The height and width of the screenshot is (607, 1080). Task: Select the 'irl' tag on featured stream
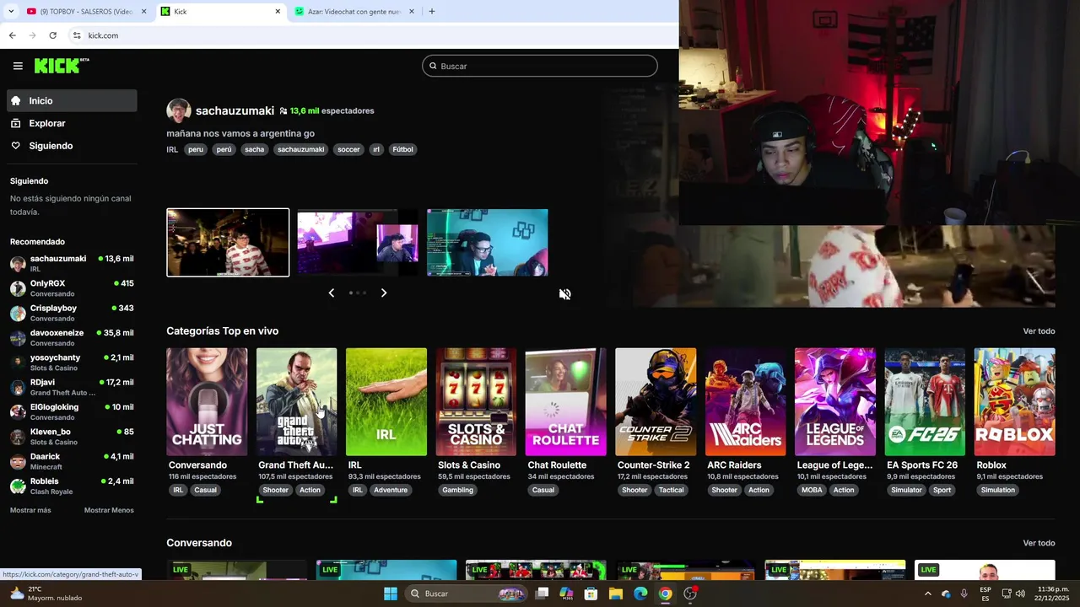point(376,149)
